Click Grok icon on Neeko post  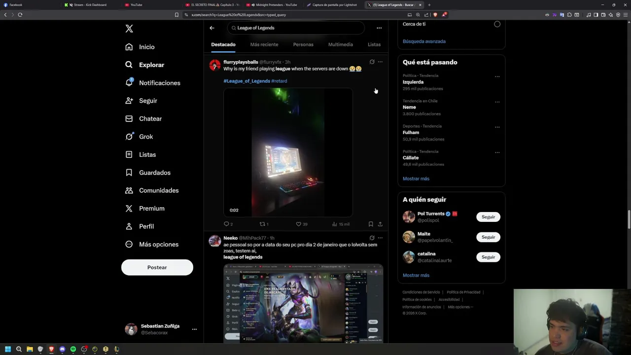372,238
